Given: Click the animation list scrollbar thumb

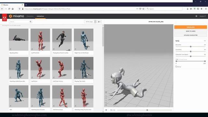Looking at the screenshot, I should (x=103, y=36).
